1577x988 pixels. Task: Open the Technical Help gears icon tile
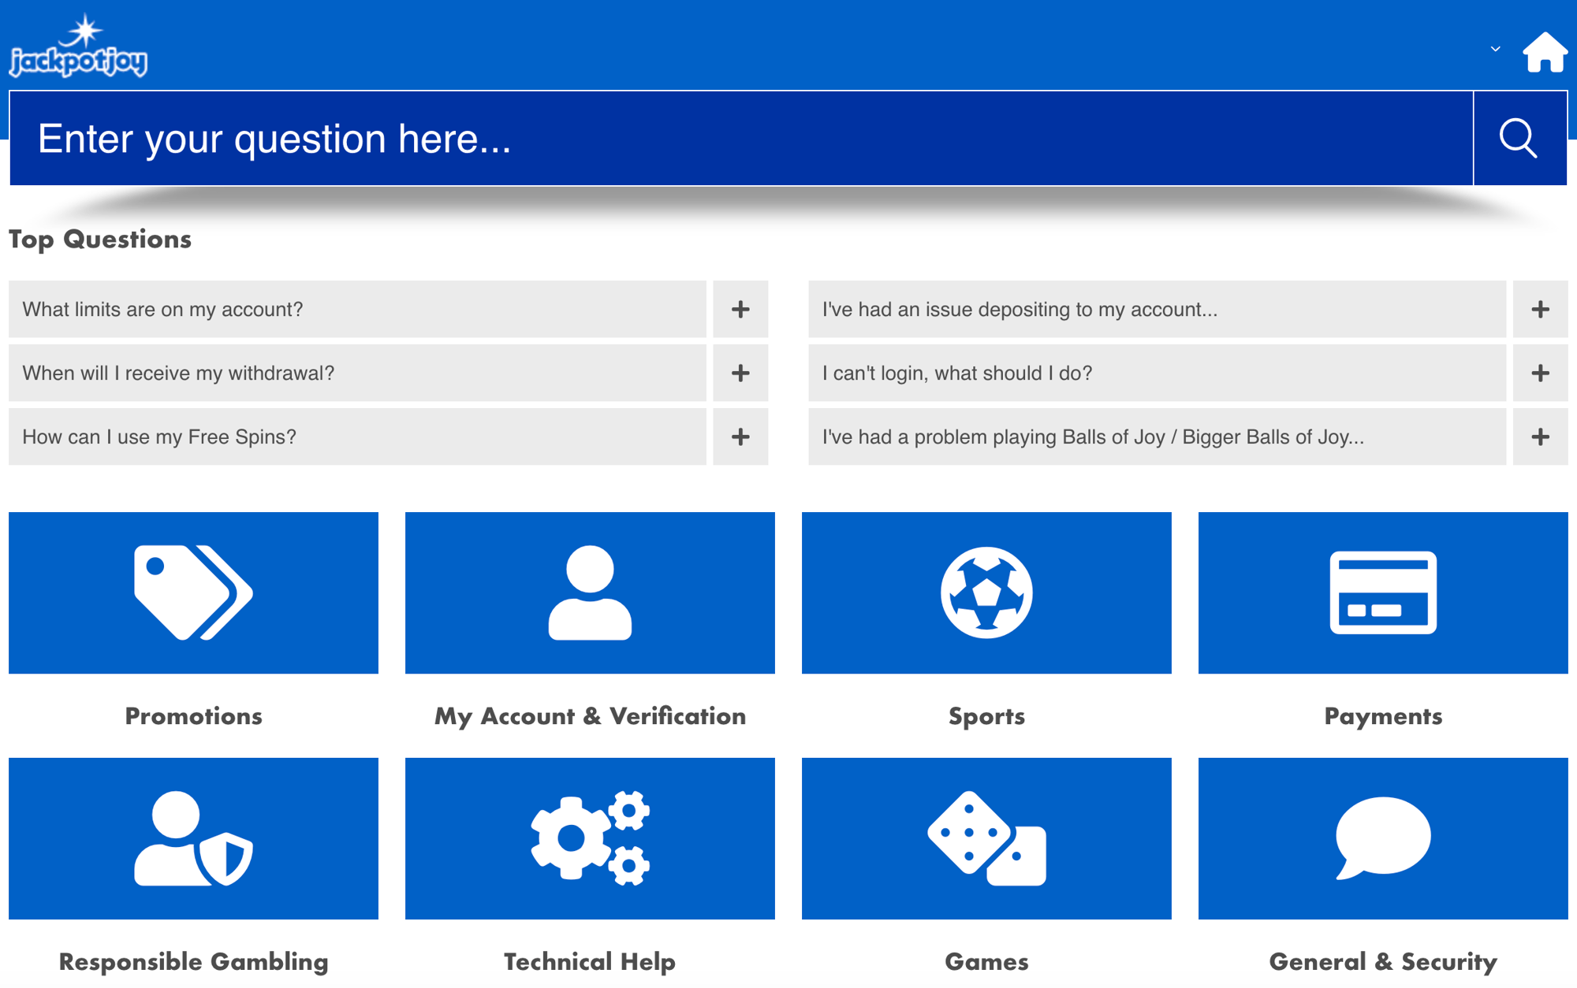(590, 838)
